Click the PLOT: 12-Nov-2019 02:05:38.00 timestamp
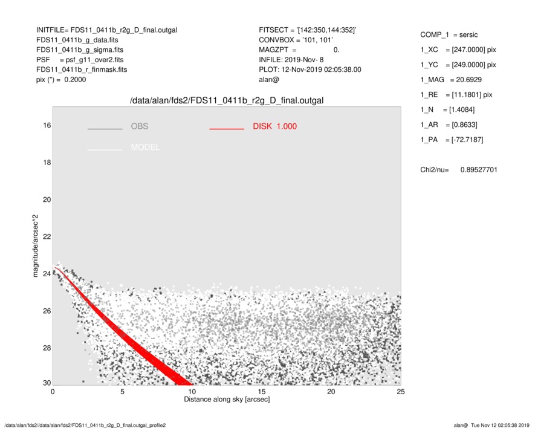The image size is (535, 428). coord(310,70)
